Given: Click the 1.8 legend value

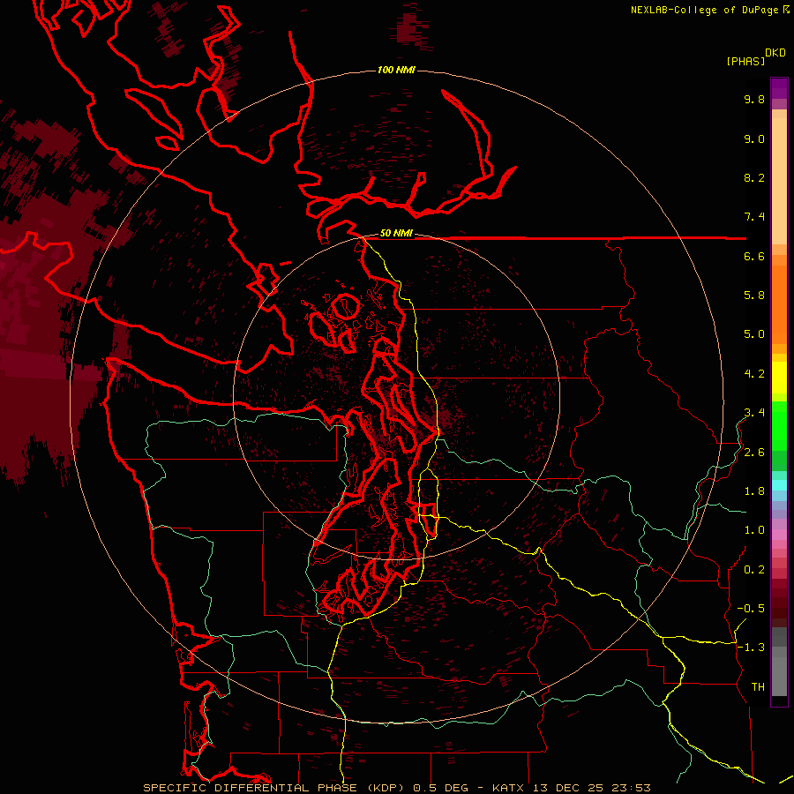Looking at the screenshot, I should [754, 491].
